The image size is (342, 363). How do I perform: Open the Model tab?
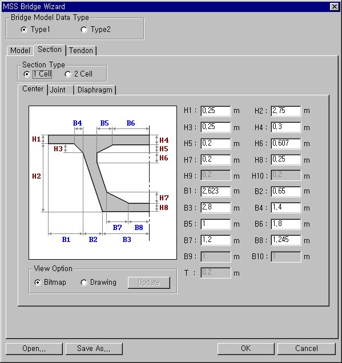tap(20, 50)
